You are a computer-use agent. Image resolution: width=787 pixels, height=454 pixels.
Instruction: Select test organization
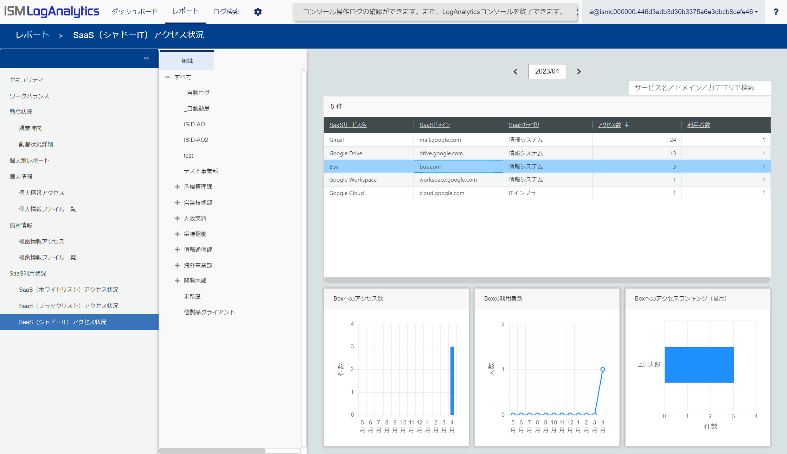coord(188,156)
